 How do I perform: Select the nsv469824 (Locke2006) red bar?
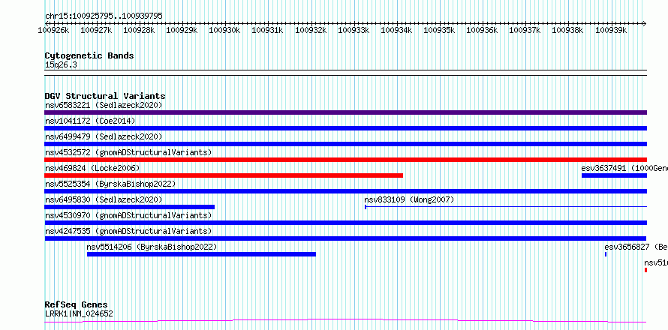224,175
